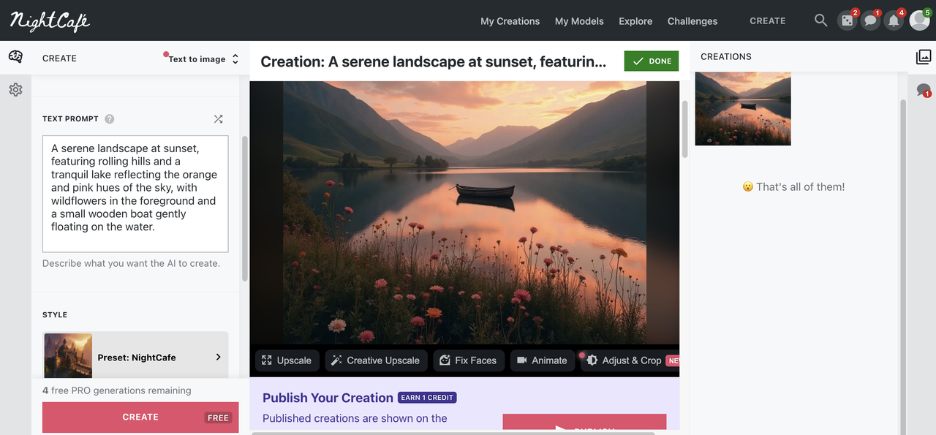Click the red CREATE button
Viewport: 936px width, 435px height.
click(140, 417)
